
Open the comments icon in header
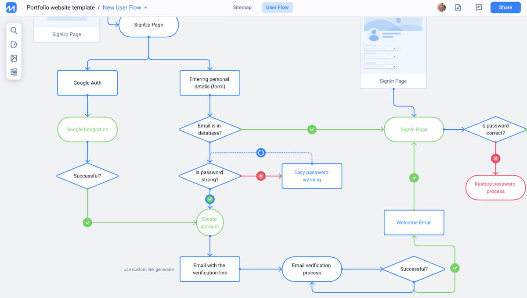[x=479, y=7]
